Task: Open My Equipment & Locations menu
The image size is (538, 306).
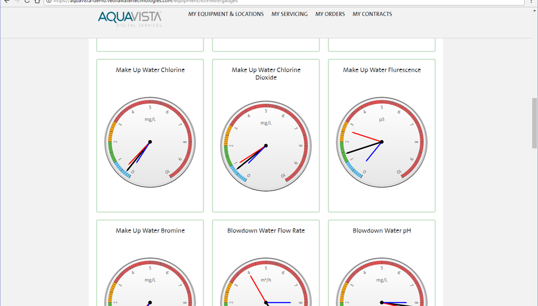Action: [226, 14]
